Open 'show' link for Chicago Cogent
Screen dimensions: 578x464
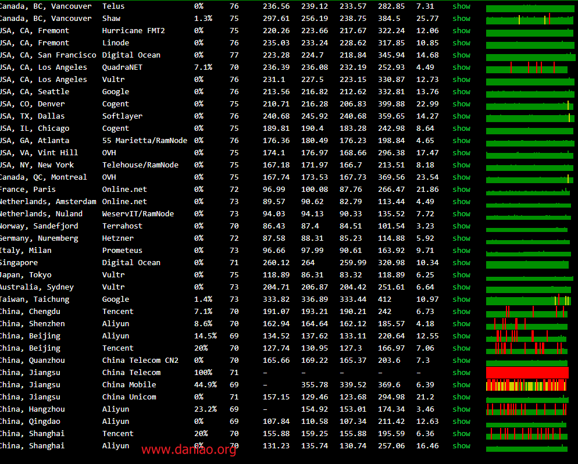(461, 129)
